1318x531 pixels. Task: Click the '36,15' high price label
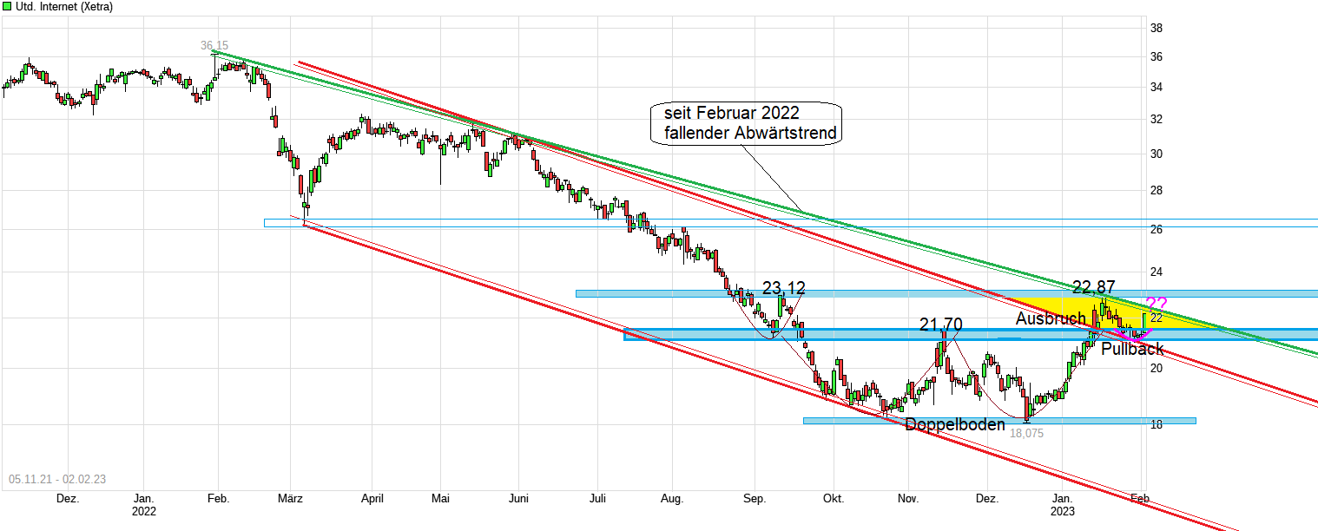coord(214,45)
